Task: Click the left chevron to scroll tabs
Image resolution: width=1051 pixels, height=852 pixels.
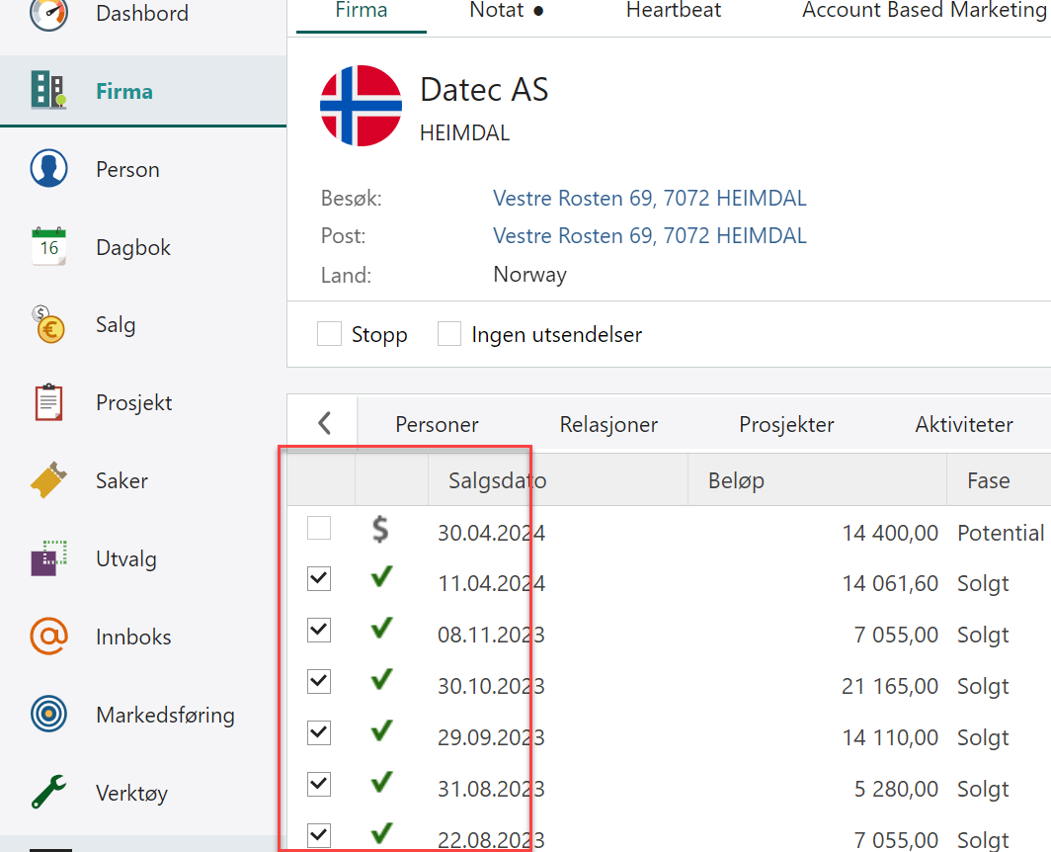Action: (x=324, y=424)
